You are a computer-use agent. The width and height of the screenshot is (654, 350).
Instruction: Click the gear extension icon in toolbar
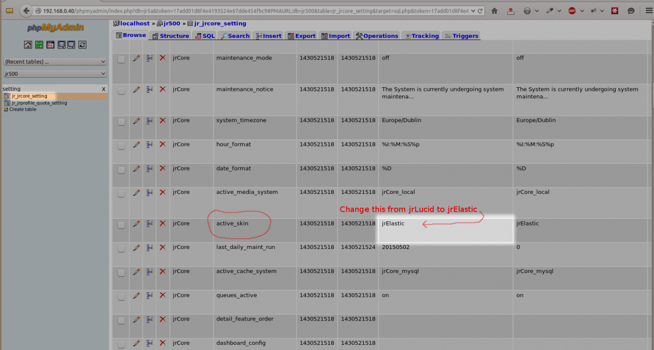click(x=528, y=11)
